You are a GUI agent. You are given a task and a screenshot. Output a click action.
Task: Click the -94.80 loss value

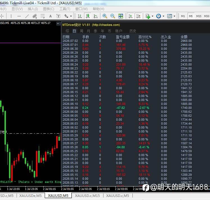120,147
